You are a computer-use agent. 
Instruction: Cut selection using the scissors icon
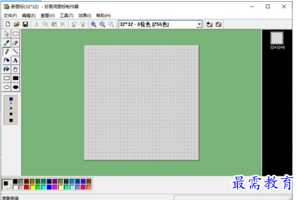(x=36, y=24)
